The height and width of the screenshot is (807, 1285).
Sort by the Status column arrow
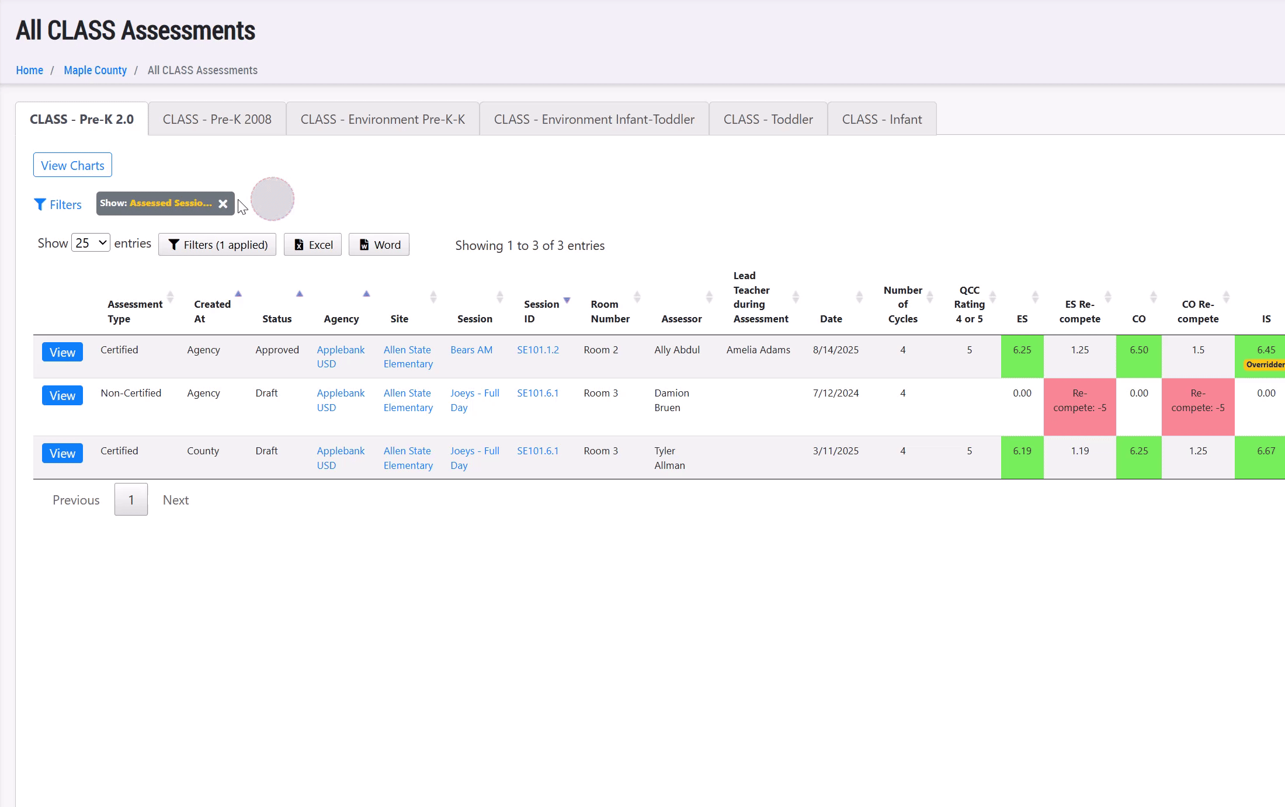coord(299,294)
